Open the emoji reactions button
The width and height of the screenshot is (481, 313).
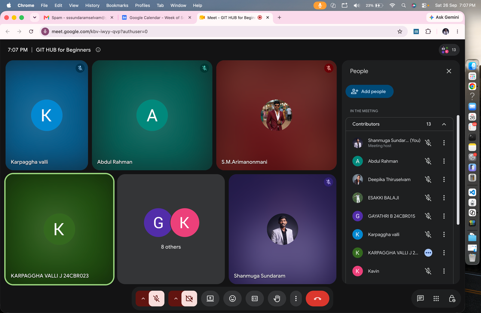[232, 299]
